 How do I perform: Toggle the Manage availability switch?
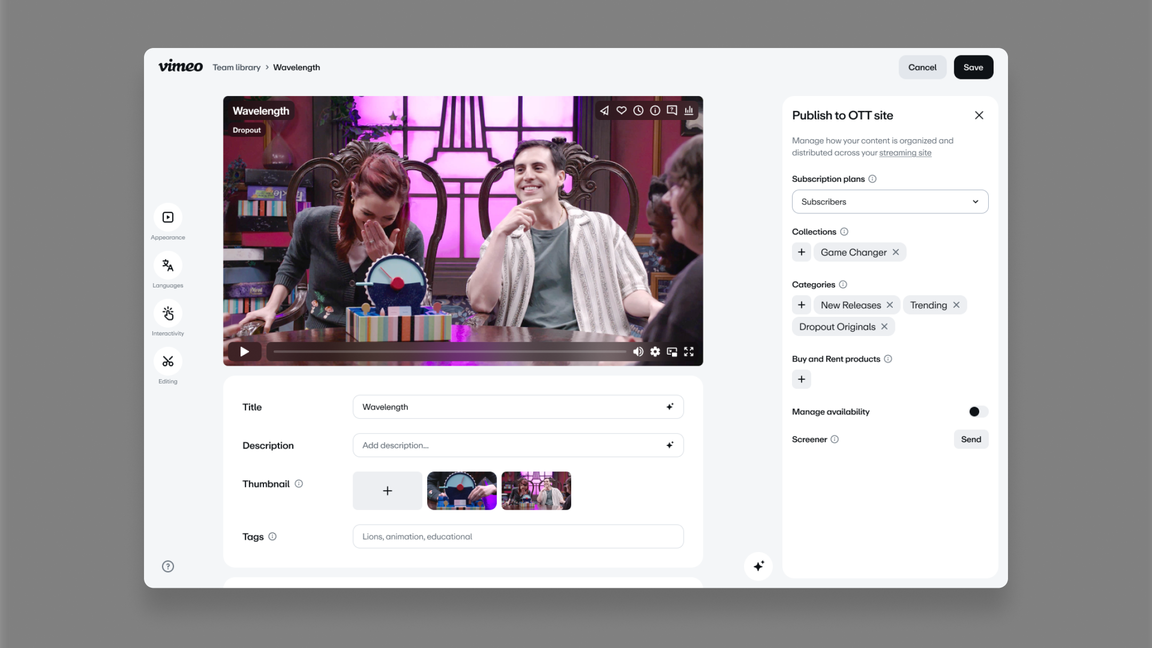977,411
